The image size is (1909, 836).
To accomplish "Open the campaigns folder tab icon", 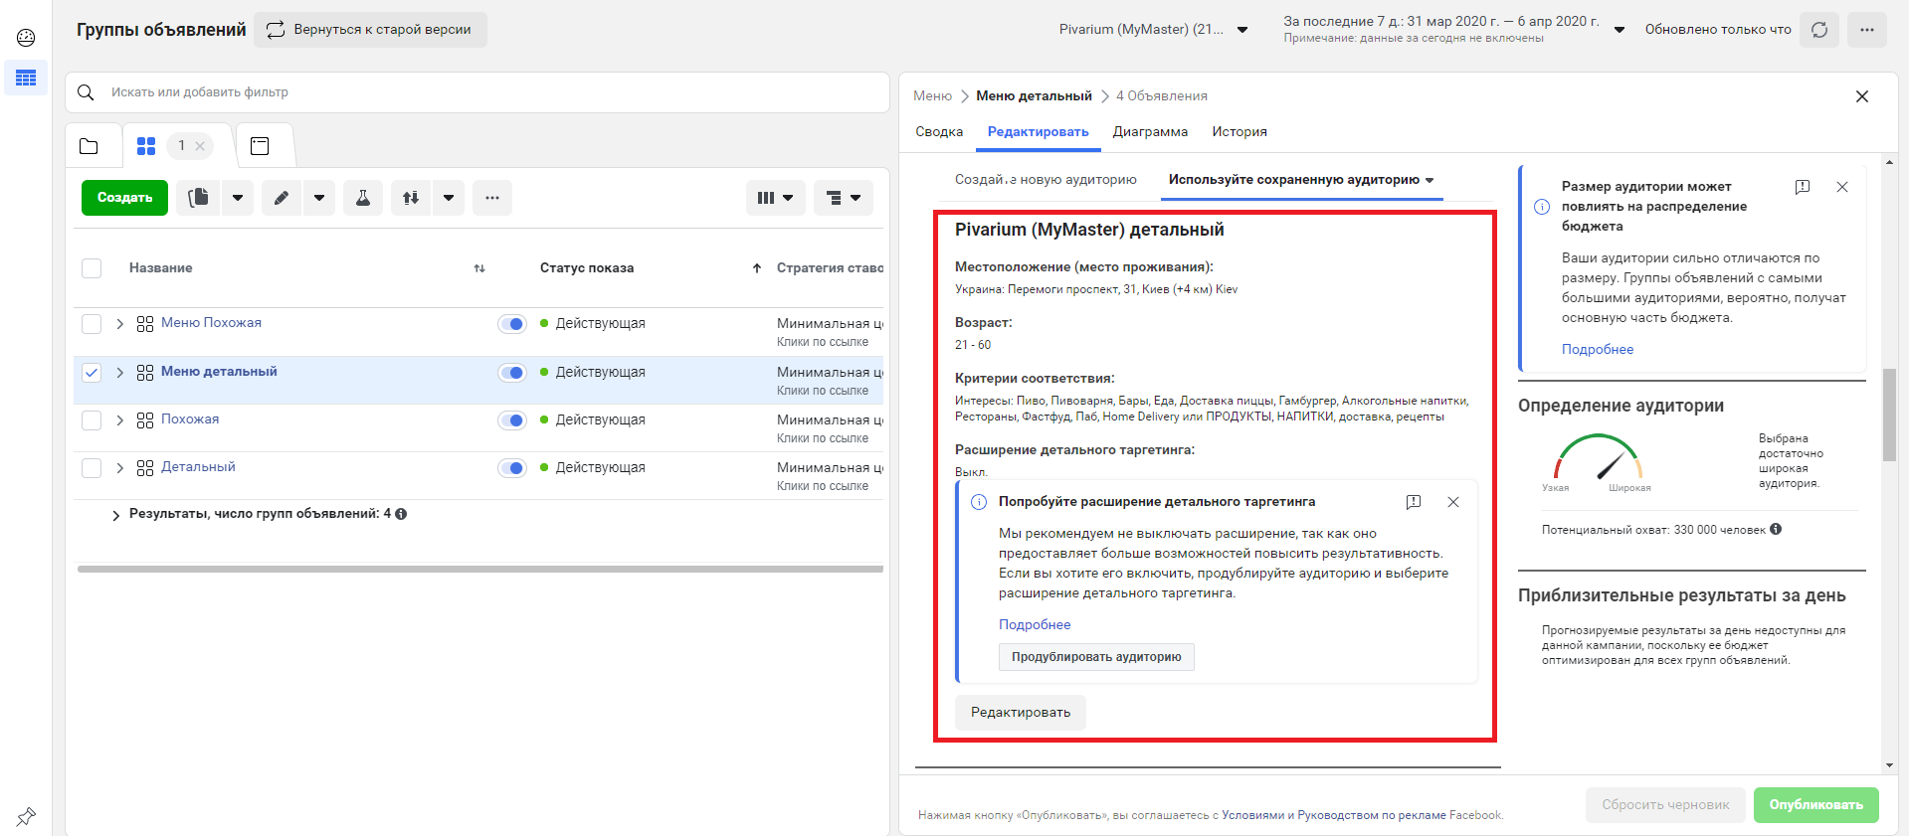I will (89, 146).
